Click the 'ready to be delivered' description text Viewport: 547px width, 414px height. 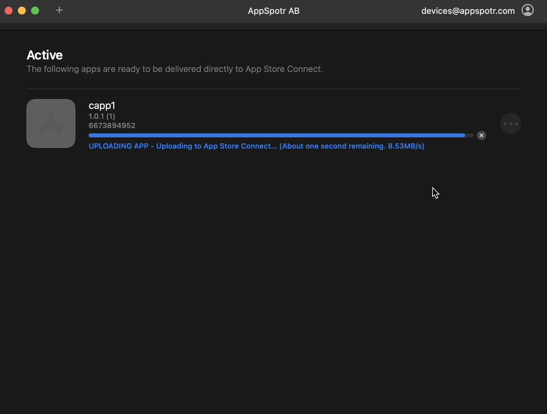pos(175,69)
